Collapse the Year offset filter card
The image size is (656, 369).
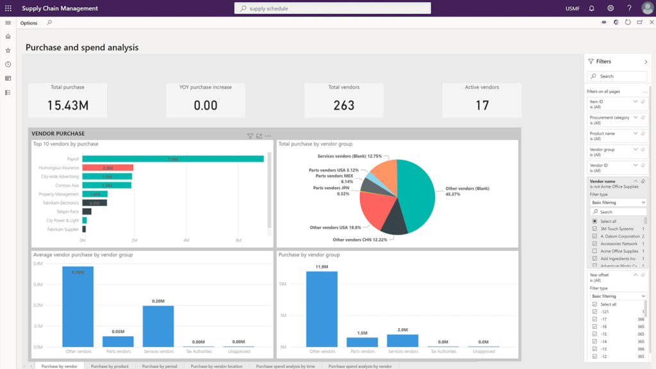(x=635, y=275)
